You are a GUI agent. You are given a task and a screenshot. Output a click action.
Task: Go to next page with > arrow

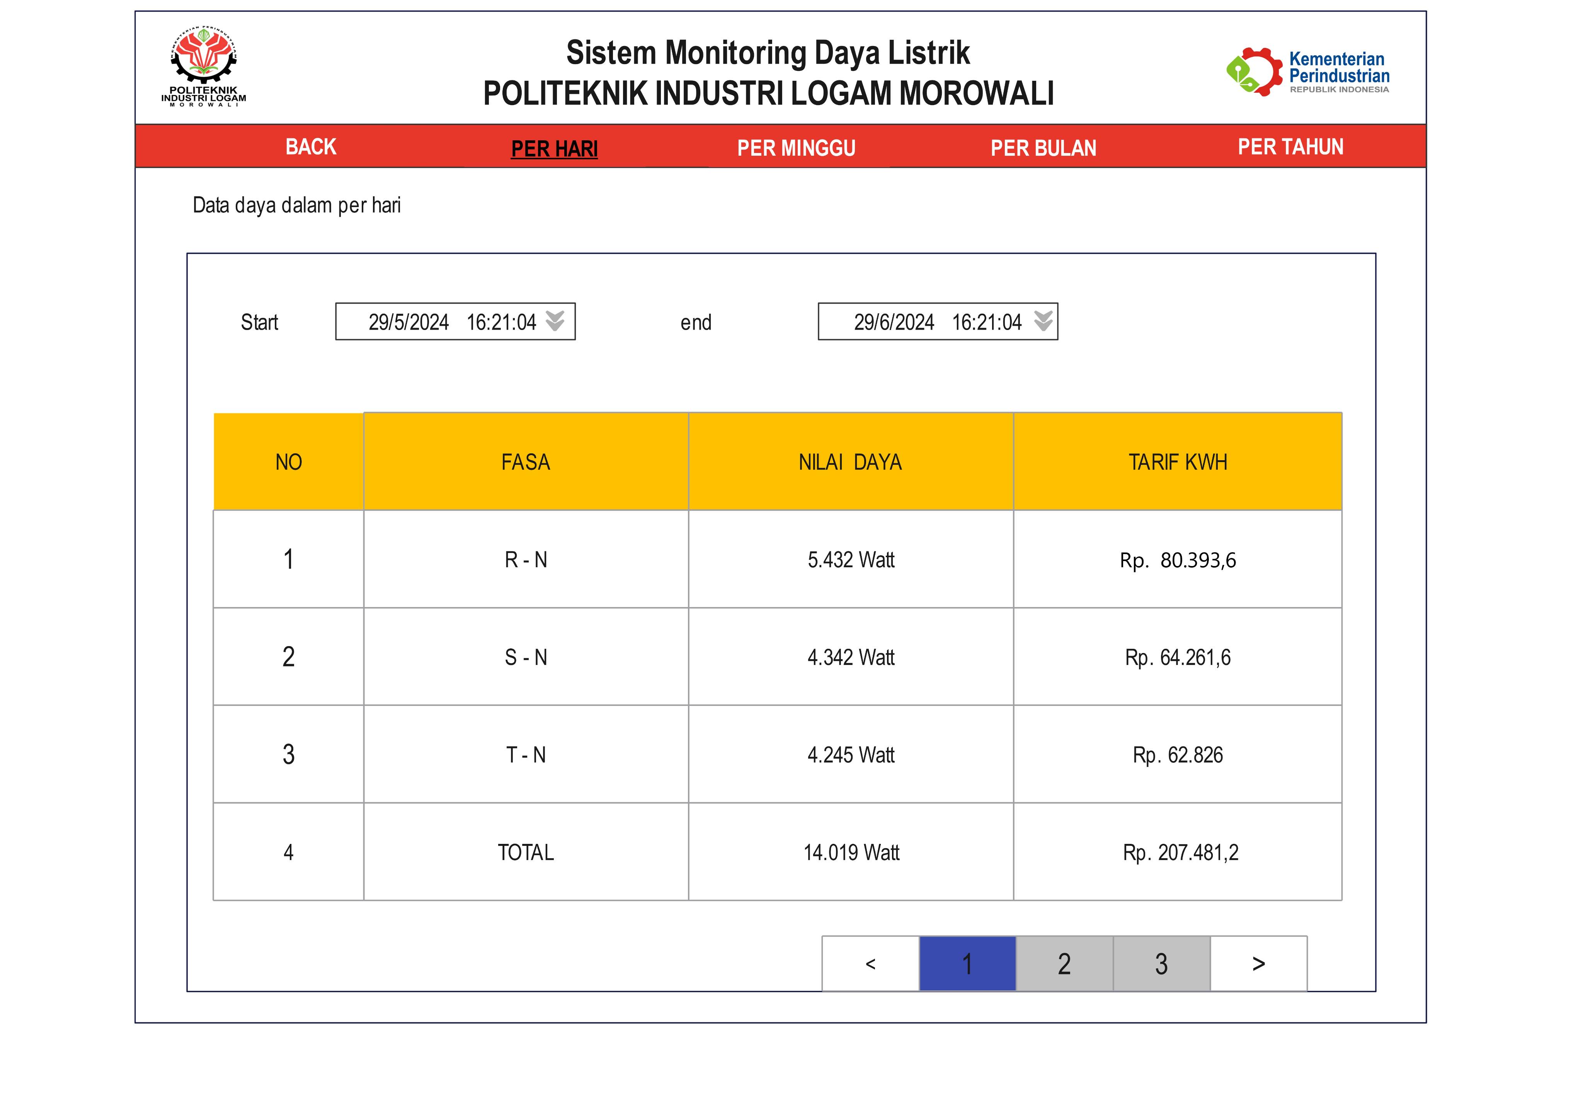(1258, 963)
